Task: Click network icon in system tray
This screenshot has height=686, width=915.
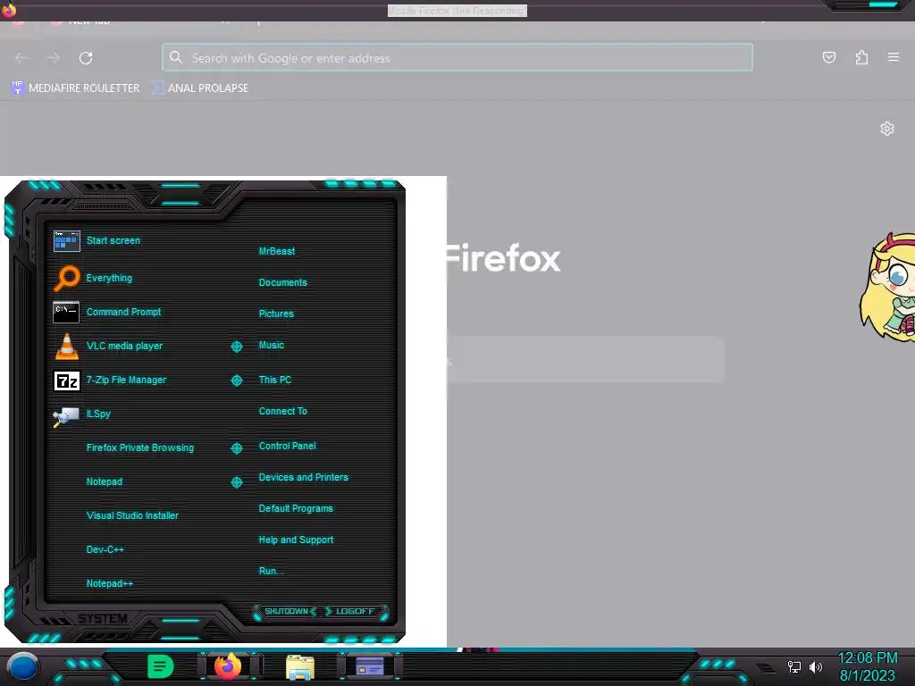Action: (794, 666)
